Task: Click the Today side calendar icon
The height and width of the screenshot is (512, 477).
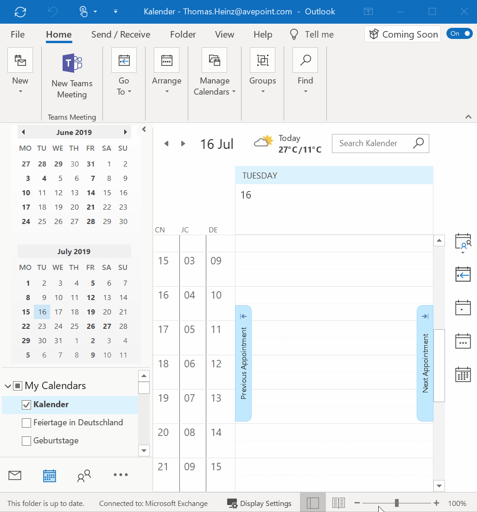Action: [x=463, y=274]
